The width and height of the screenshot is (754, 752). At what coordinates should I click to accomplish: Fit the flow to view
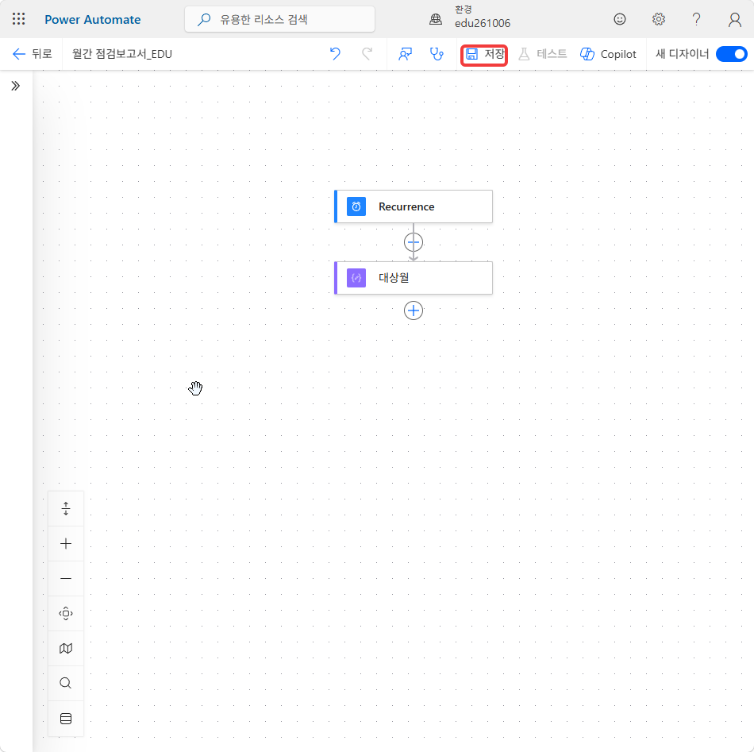pos(66,614)
